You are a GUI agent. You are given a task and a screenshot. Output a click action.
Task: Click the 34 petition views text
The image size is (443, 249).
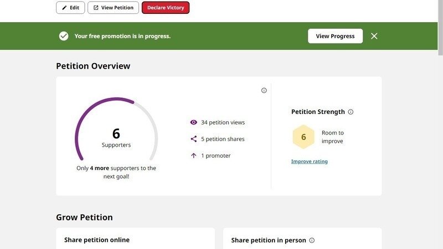pyautogui.click(x=223, y=122)
